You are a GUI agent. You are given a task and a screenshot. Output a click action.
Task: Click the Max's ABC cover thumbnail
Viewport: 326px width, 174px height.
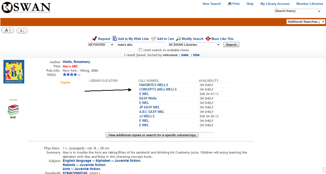pos(14,71)
